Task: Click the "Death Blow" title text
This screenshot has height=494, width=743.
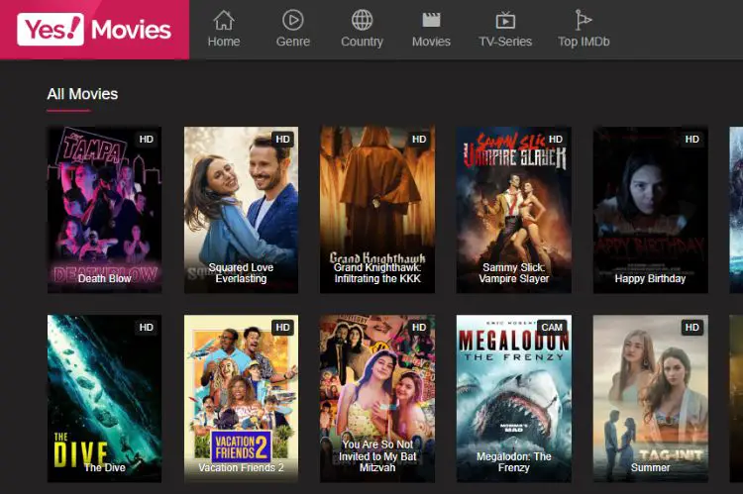Action: [104, 278]
